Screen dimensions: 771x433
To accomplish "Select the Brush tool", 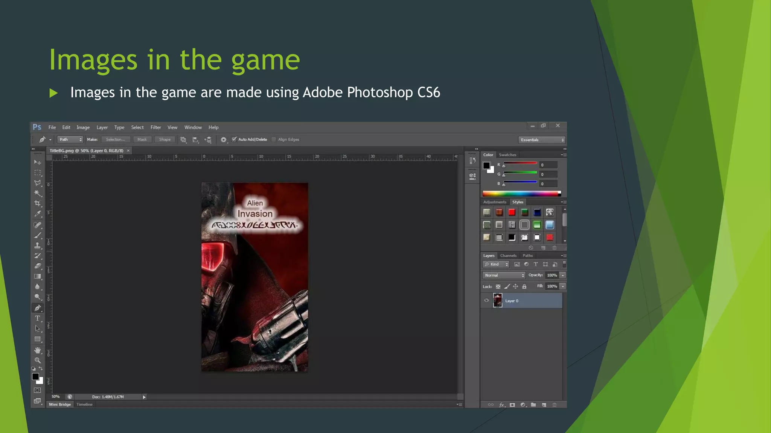I will [38, 235].
